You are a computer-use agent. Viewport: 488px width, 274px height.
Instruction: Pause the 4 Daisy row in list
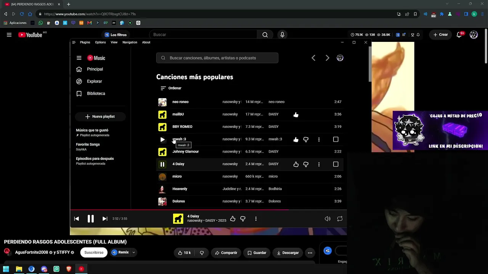(x=162, y=164)
